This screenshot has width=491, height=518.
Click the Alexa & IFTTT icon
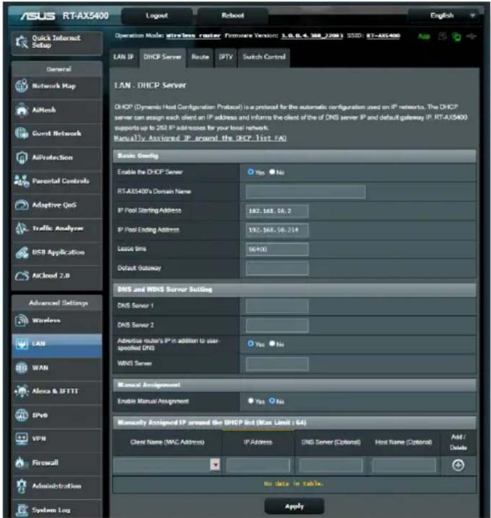[21, 391]
